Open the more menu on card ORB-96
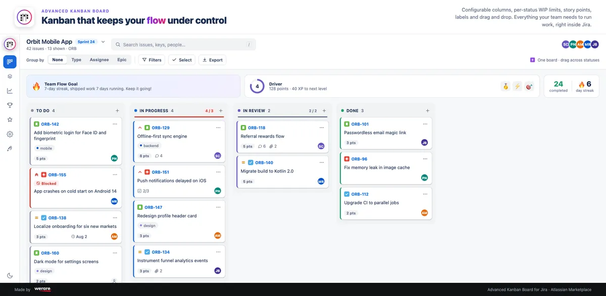This screenshot has height=296, width=606. 426,159
